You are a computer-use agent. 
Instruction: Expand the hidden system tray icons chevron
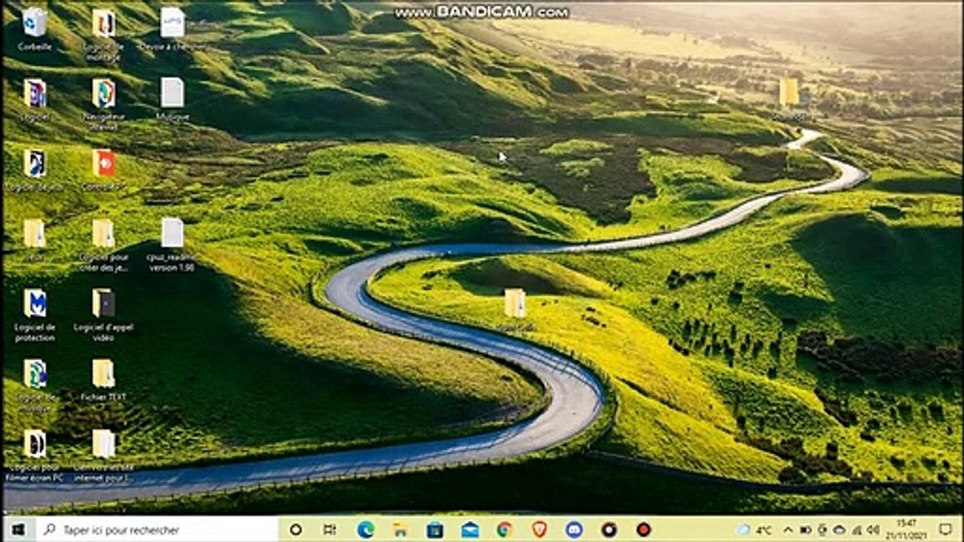tap(789, 530)
